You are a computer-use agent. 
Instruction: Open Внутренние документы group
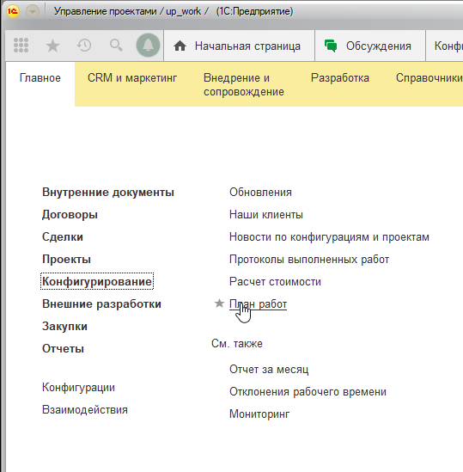point(108,193)
